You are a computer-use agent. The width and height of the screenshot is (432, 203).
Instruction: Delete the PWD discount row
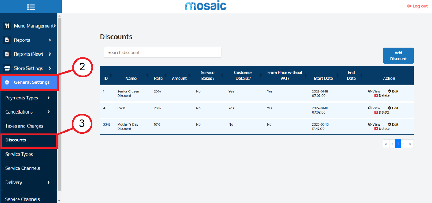(382, 112)
